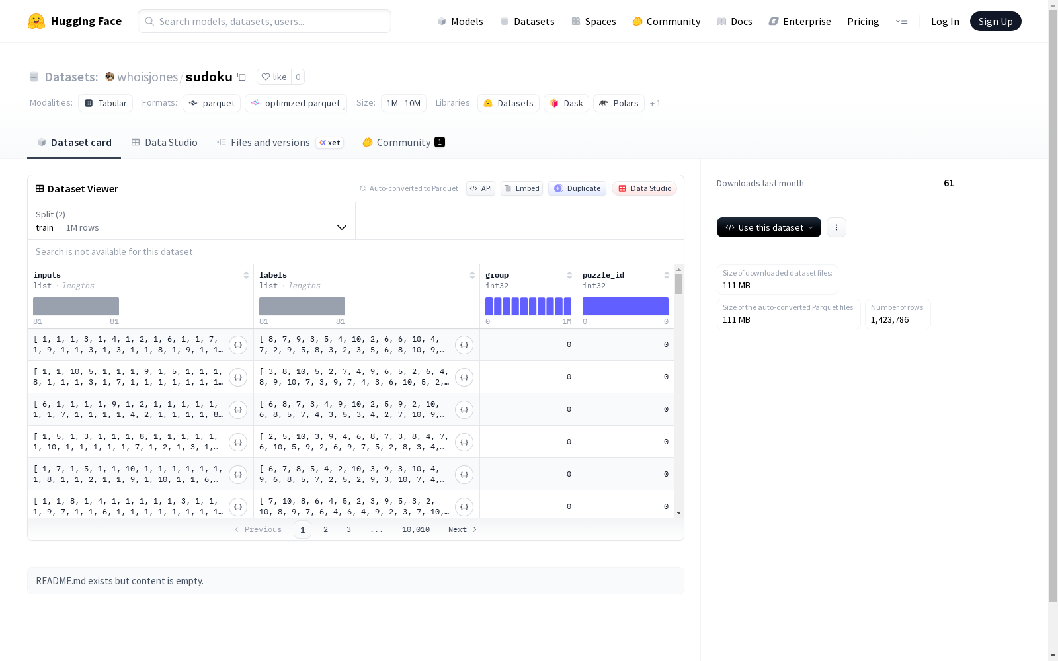
Task: Expand JSON of inputs cell starting 1, 1, 10, 5
Action: point(238,377)
